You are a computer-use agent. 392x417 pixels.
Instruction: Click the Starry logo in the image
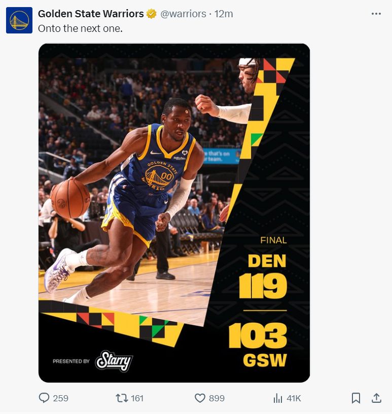(114, 361)
